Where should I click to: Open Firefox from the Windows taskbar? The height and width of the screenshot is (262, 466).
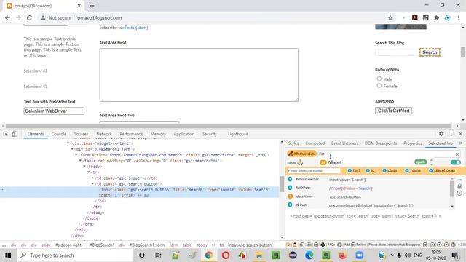click(x=342, y=255)
